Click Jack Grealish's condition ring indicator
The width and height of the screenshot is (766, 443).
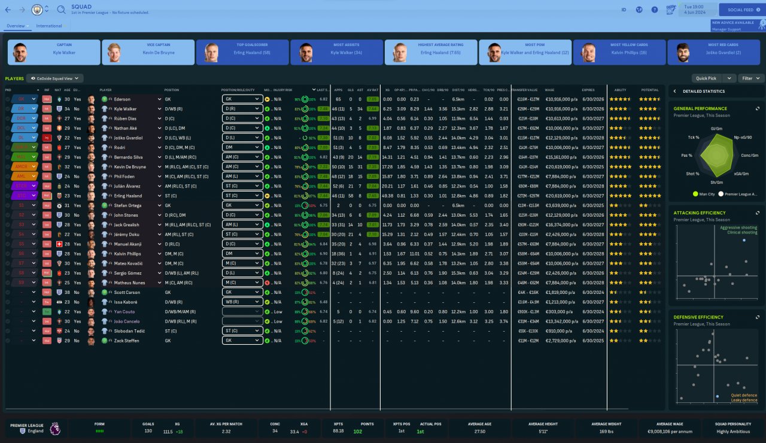pyautogui.click(x=305, y=225)
